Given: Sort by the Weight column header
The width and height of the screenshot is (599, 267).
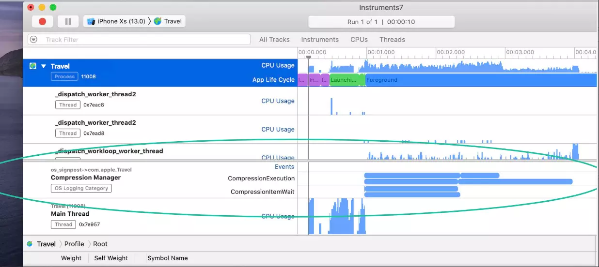Looking at the screenshot, I should (x=71, y=258).
